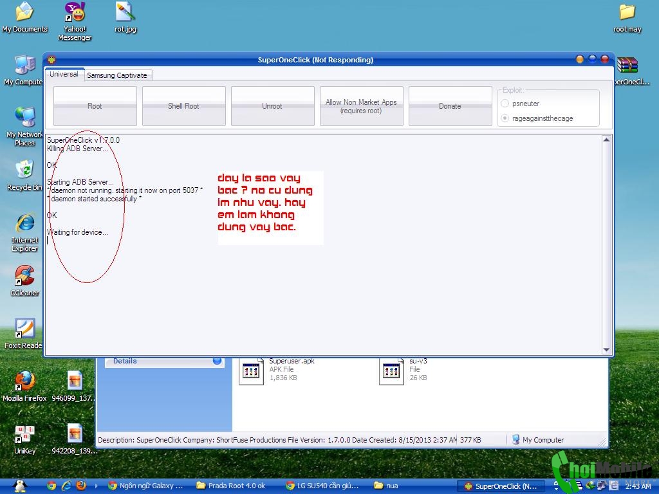The height and width of the screenshot is (494, 659).
Task: Click the Unroot button
Action: (272, 106)
